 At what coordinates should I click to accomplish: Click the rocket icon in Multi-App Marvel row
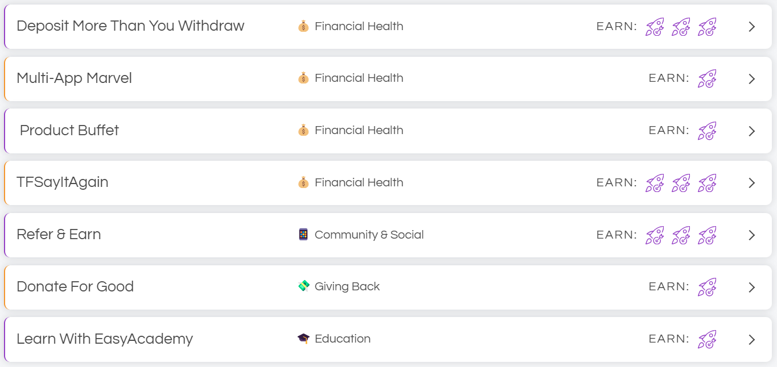tap(707, 78)
